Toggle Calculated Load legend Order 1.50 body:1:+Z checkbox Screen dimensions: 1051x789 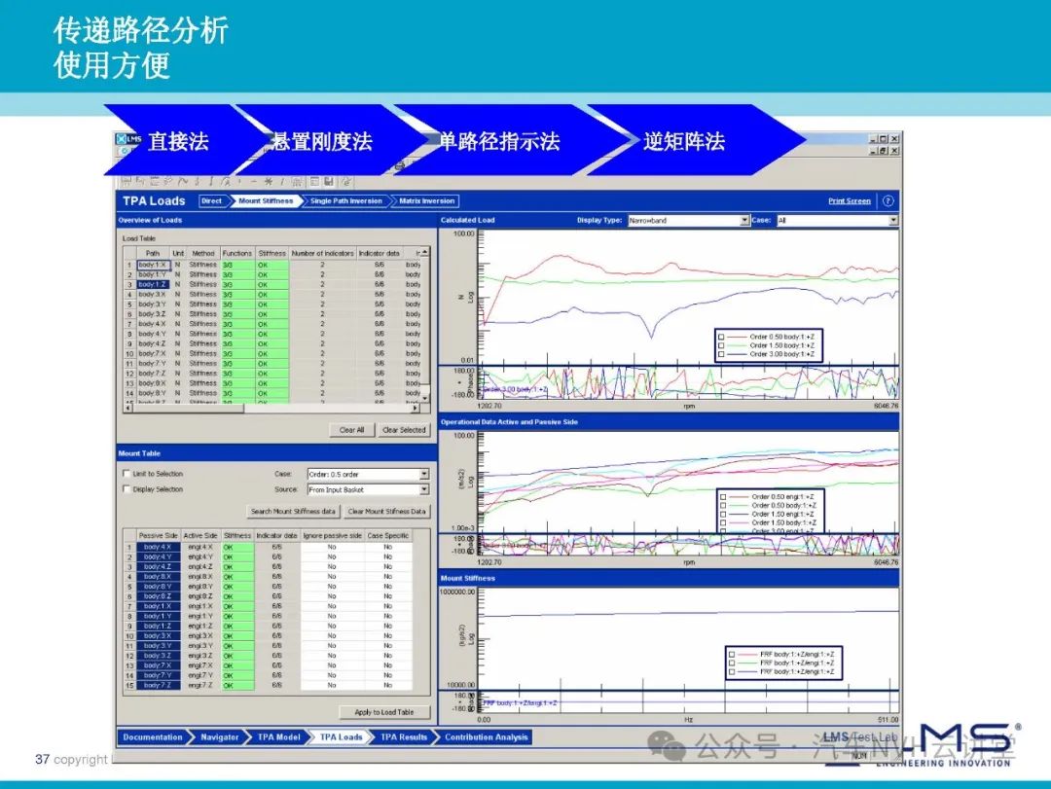coord(721,346)
